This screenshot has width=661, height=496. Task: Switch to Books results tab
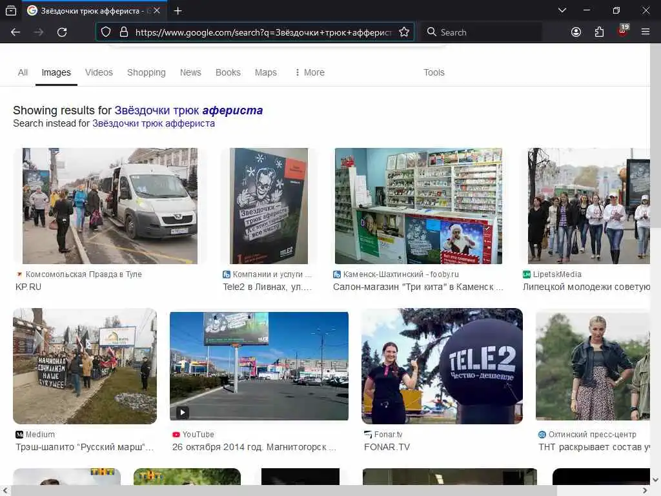click(228, 72)
